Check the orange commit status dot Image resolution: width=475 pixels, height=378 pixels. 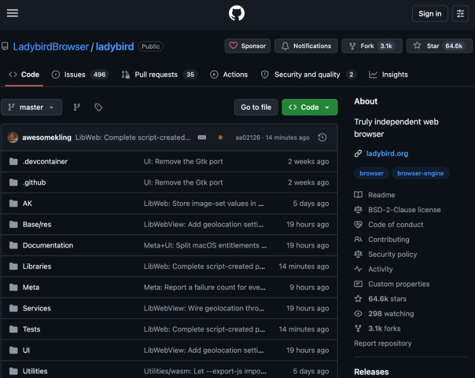(x=220, y=137)
